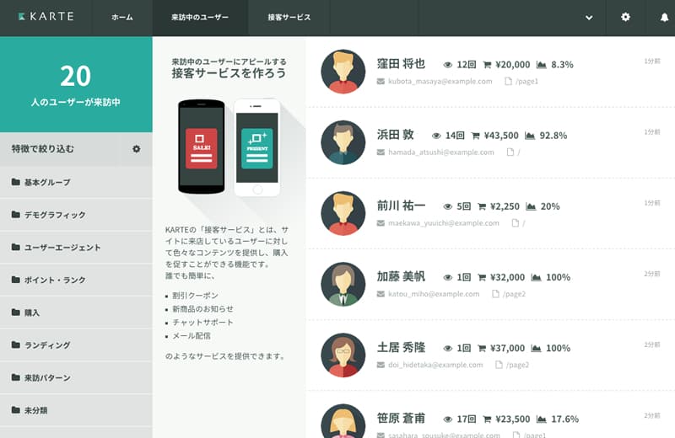Screen dimensions: 675x438
Task: Expand the ランディング folder
Action: [x=76, y=345]
